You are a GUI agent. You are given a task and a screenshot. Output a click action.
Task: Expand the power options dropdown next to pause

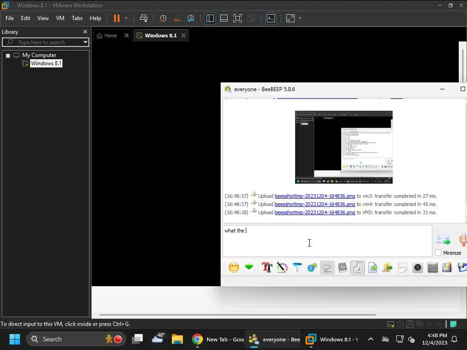click(x=126, y=18)
